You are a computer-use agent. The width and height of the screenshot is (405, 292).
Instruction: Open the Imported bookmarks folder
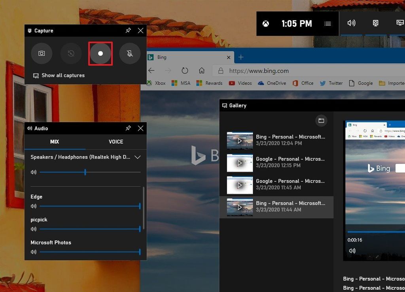point(392,83)
